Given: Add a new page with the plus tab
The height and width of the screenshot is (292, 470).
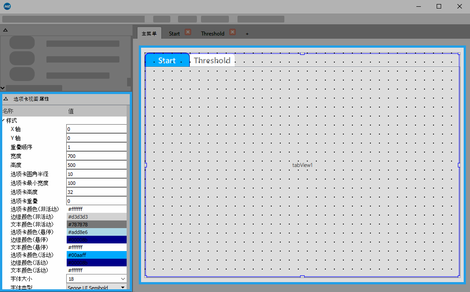Looking at the screenshot, I should (247, 34).
